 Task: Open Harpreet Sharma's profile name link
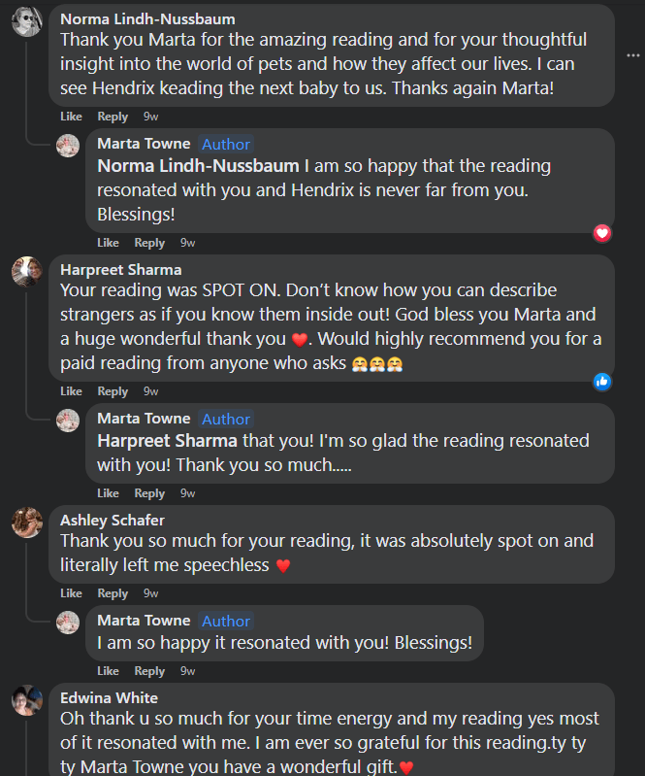120,269
